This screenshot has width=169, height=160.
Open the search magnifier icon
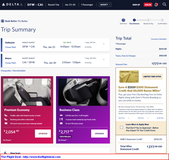pyautogui.click(x=164, y=5)
